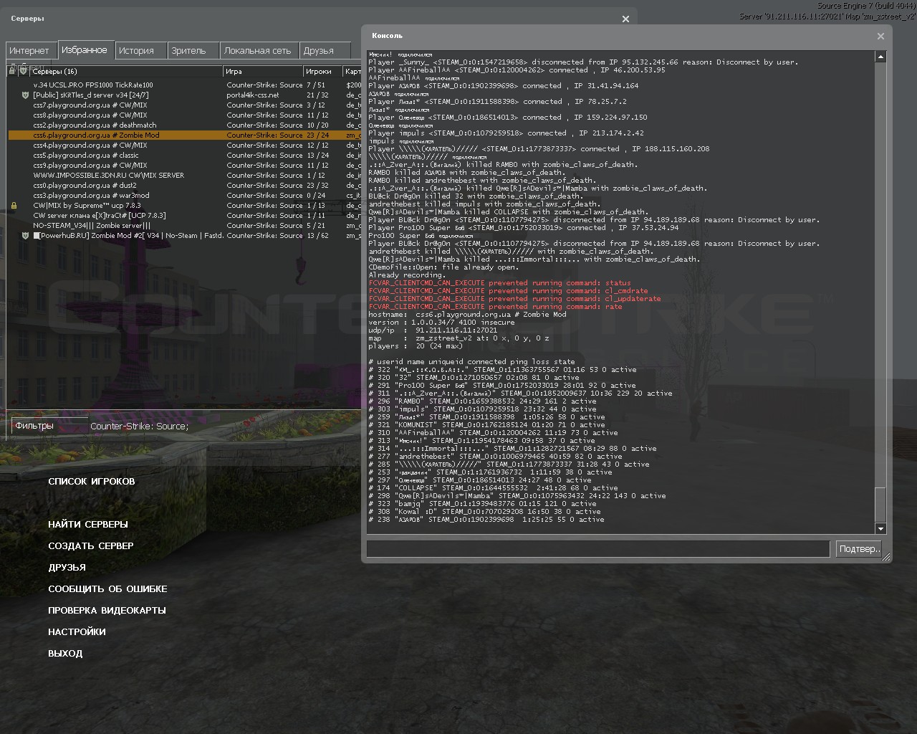Select css9.playground.org.ua # CW/MIX server
This screenshot has height=734, width=917.
185,165
